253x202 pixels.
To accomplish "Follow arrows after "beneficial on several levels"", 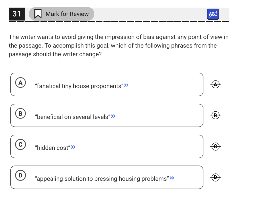I will pyautogui.click(x=113, y=116).
